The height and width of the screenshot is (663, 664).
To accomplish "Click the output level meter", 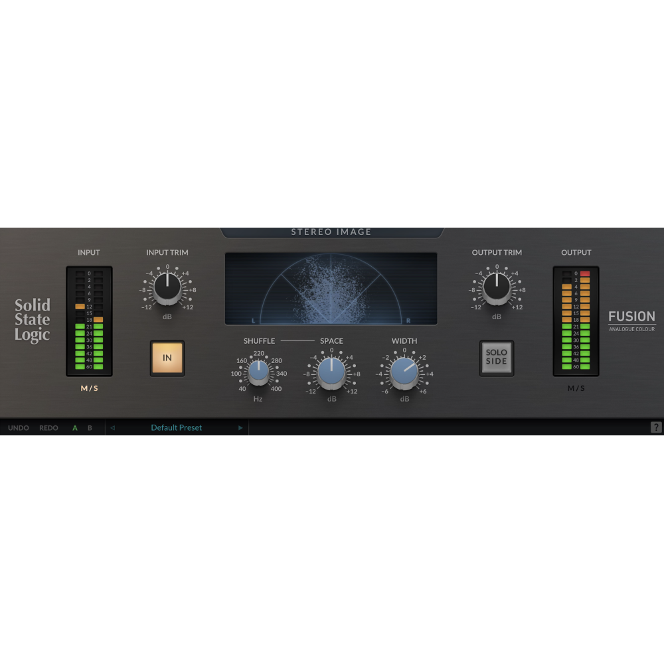I will pyautogui.click(x=576, y=321).
